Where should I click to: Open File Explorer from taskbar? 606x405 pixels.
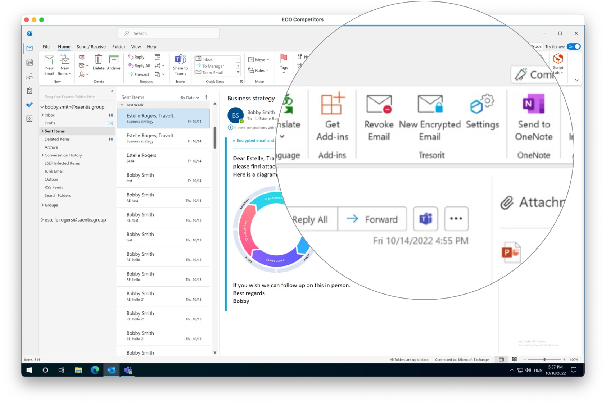click(78, 370)
